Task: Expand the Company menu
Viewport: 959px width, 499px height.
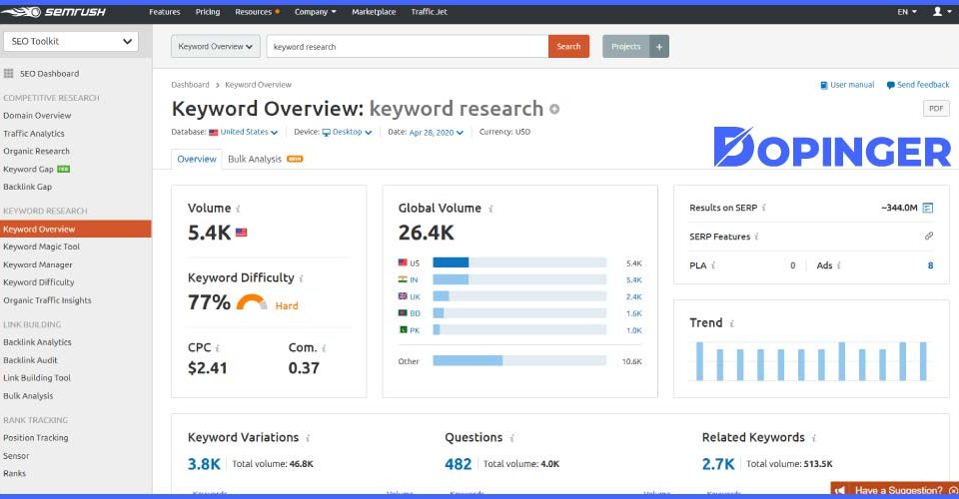Action: coord(315,12)
